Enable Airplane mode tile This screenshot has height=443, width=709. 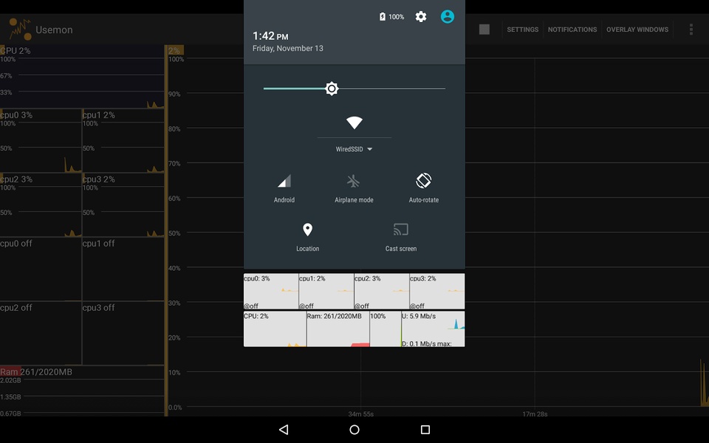coord(354,189)
